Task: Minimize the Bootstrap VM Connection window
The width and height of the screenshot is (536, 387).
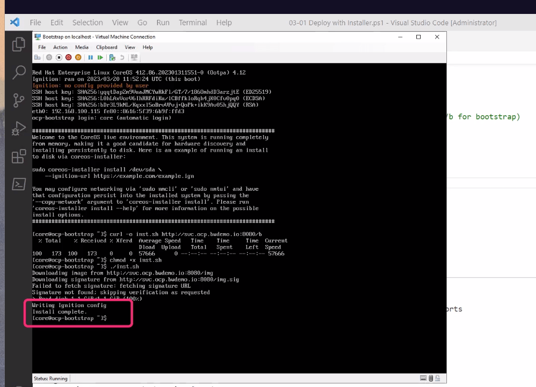Action: click(x=400, y=37)
